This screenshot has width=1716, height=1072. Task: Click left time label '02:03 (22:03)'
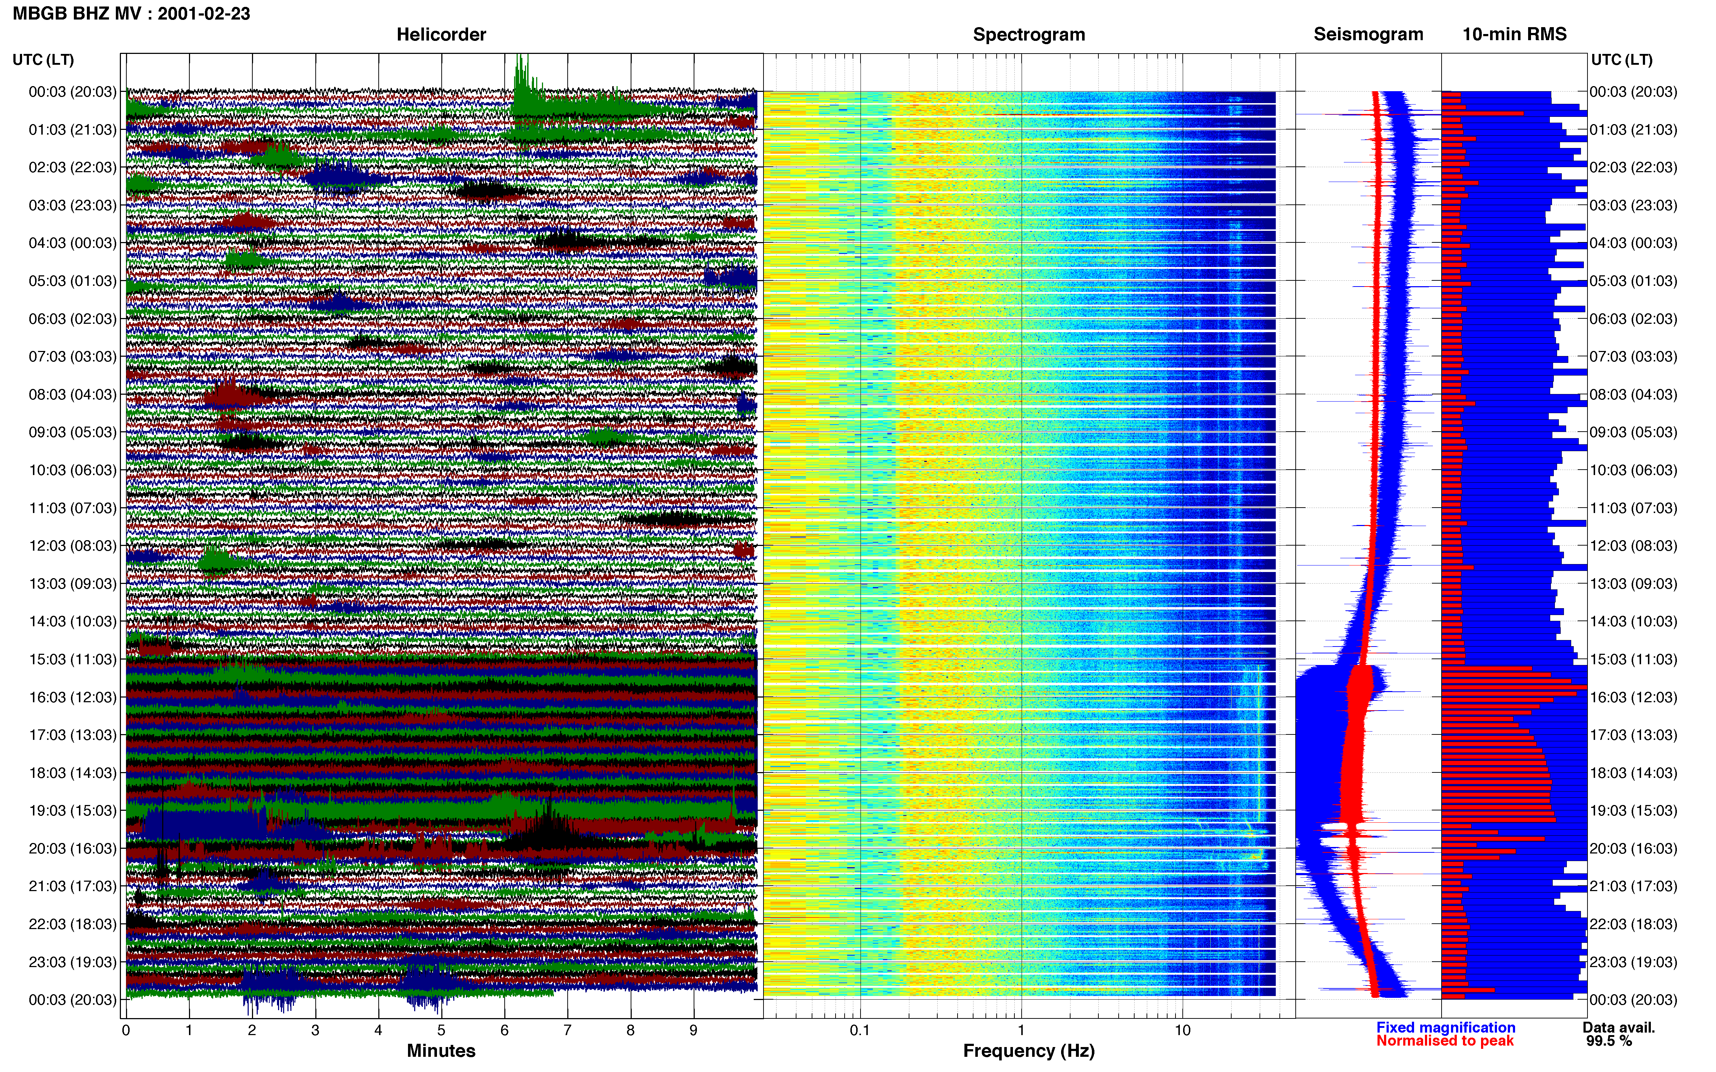point(72,167)
